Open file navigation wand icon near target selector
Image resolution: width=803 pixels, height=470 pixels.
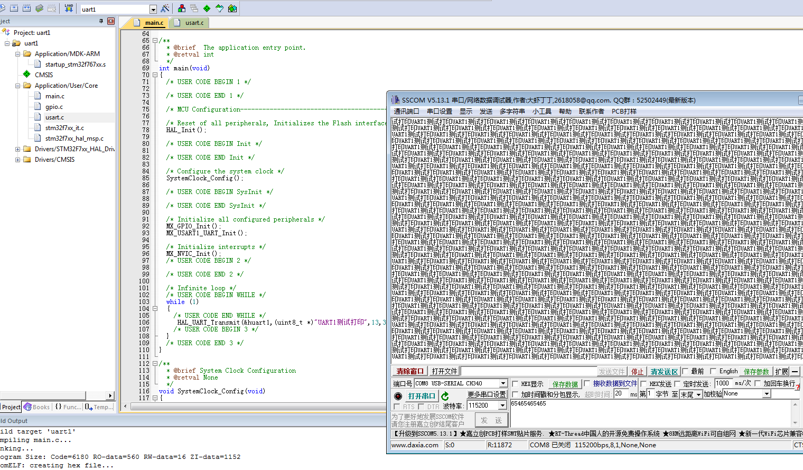pos(165,8)
